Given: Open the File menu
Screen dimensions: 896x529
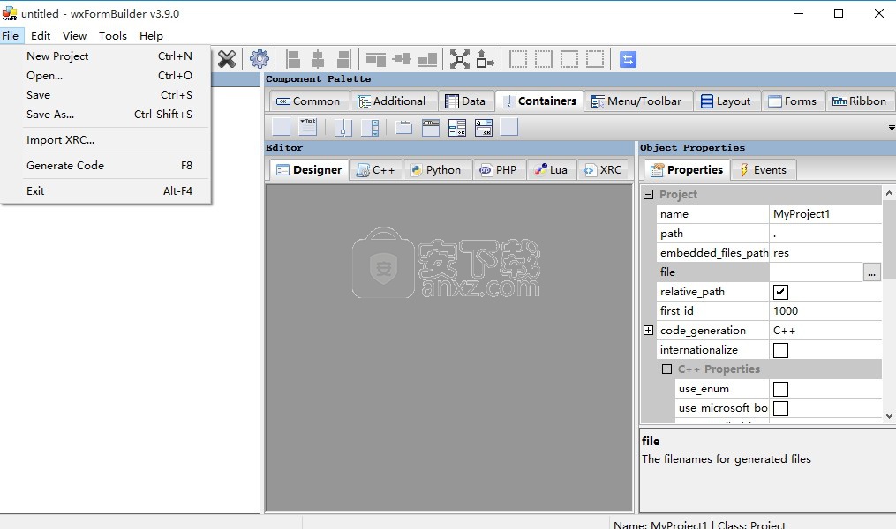Looking at the screenshot, I should click(11, 35).
